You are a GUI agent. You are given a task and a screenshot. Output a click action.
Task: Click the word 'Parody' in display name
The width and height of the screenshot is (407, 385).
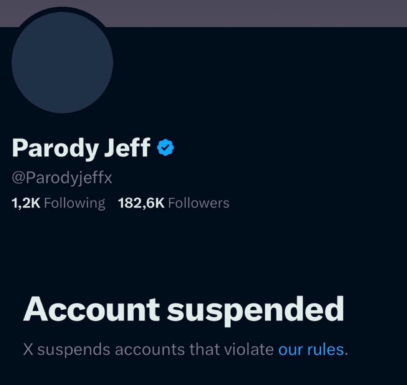(55, 148)
